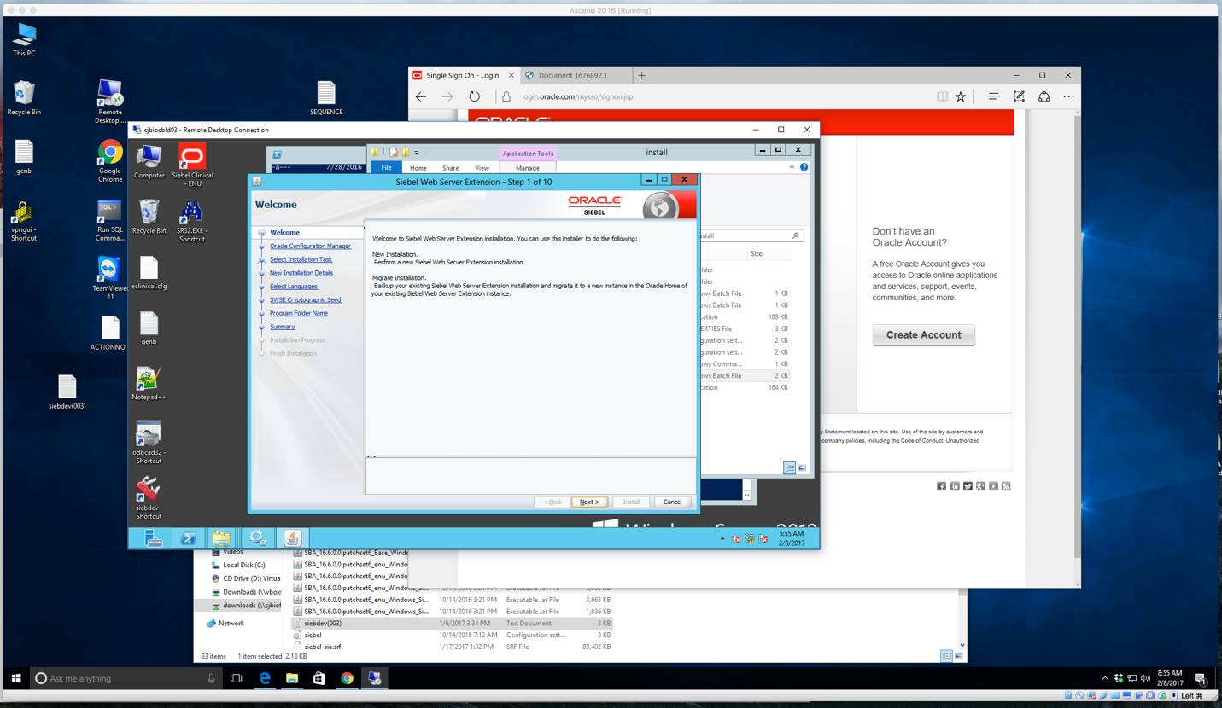Refresh the Oracle login page
The image size is (1222, 708).
(x=475, y=97)
